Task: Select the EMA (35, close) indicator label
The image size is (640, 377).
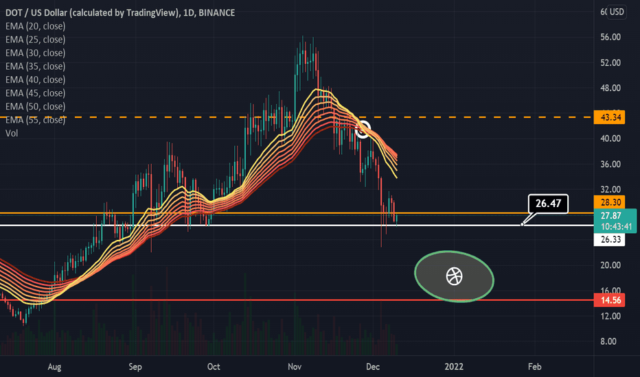Action: pos(35,66)
